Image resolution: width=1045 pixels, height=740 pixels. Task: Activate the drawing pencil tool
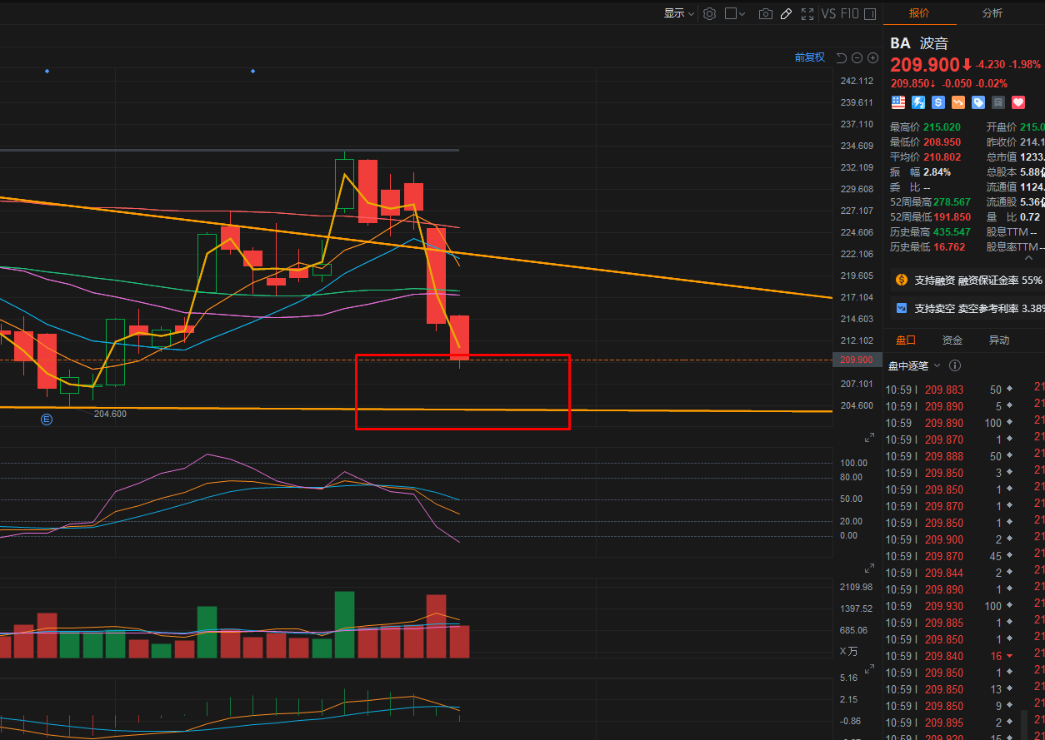click(x=786, y=13)
